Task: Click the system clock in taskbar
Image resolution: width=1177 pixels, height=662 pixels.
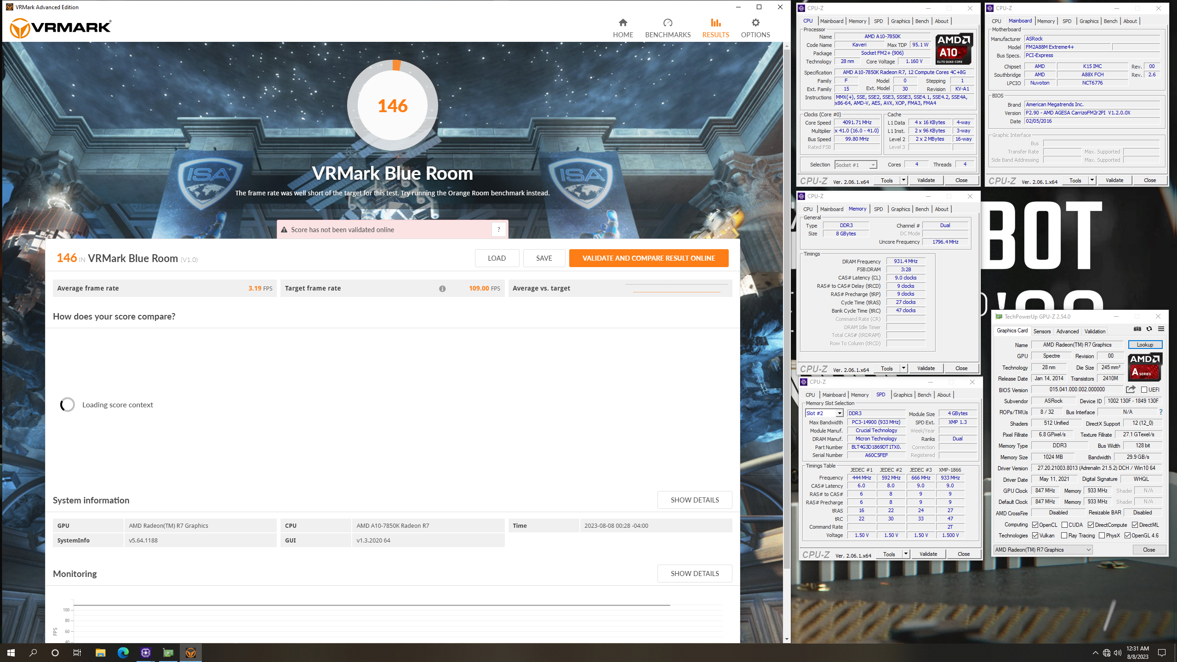Action: coord(1137,652)
